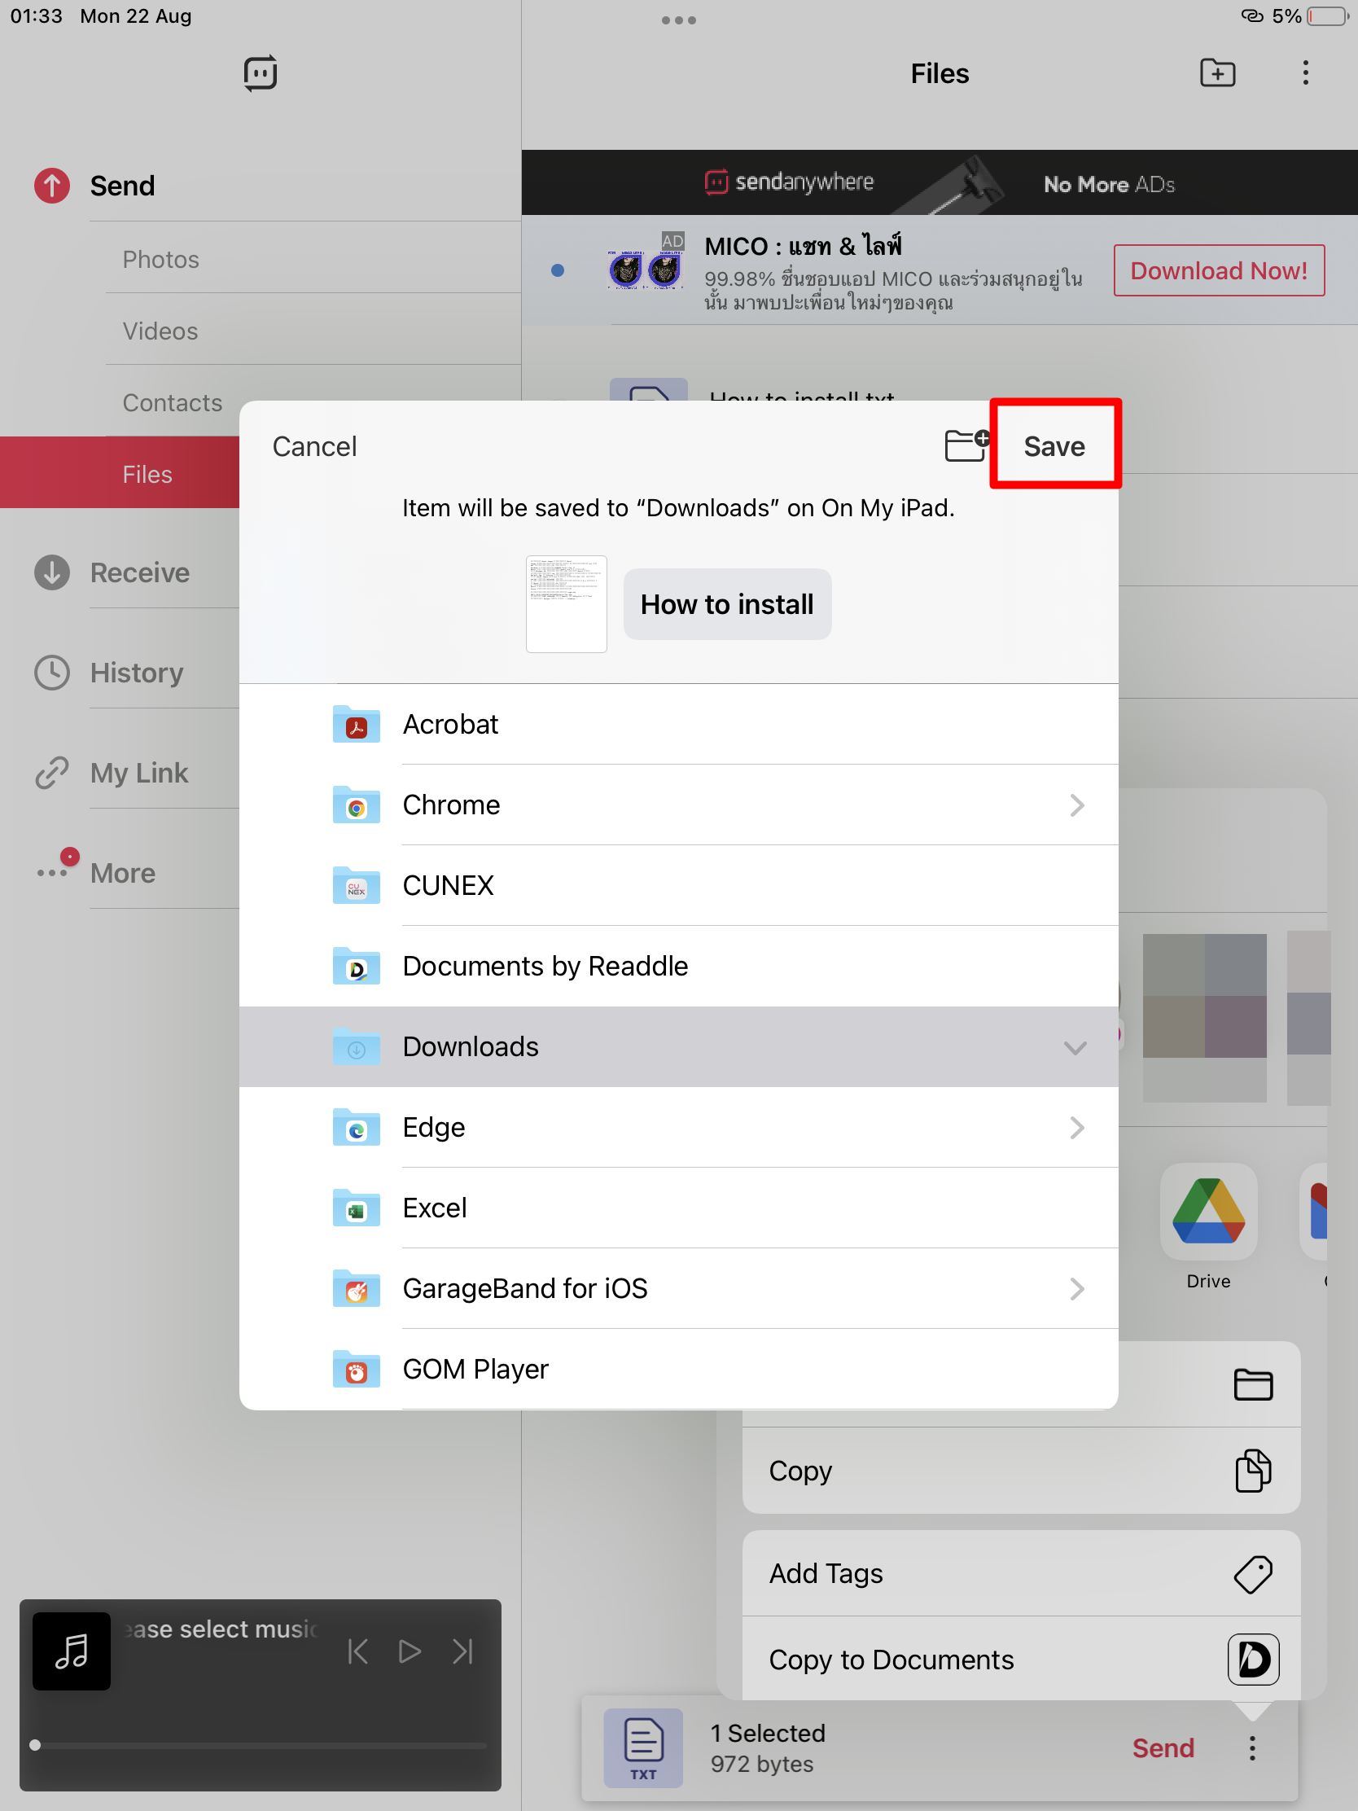Image resolution: width=1358 pixels, height=1811 pixels.
Task: Click the add-folder icon in Files header
Action: 1217,72
